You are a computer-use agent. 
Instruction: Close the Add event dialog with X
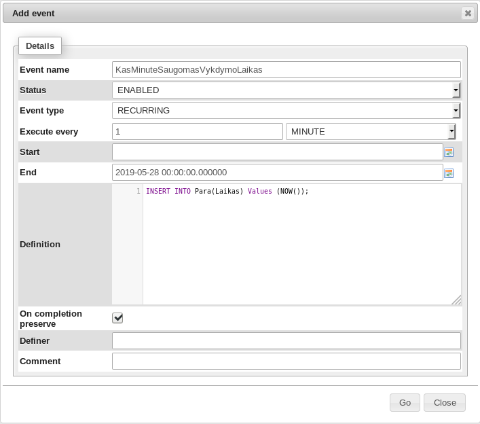pyautogui.click(x=467, y=13)
